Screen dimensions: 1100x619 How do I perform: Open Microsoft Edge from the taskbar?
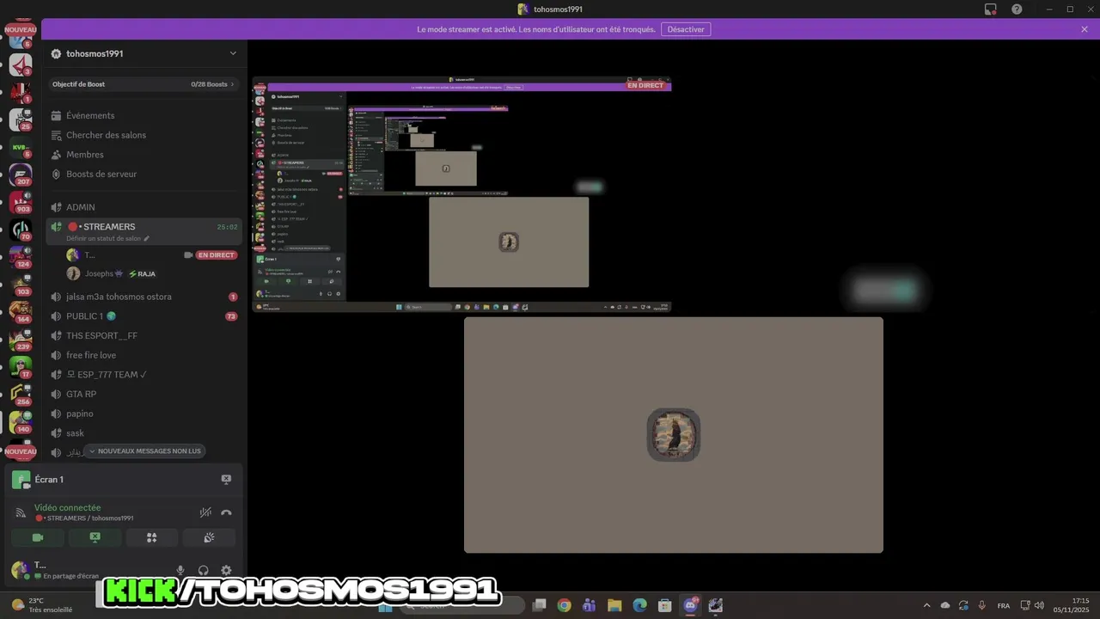[639, 605]
